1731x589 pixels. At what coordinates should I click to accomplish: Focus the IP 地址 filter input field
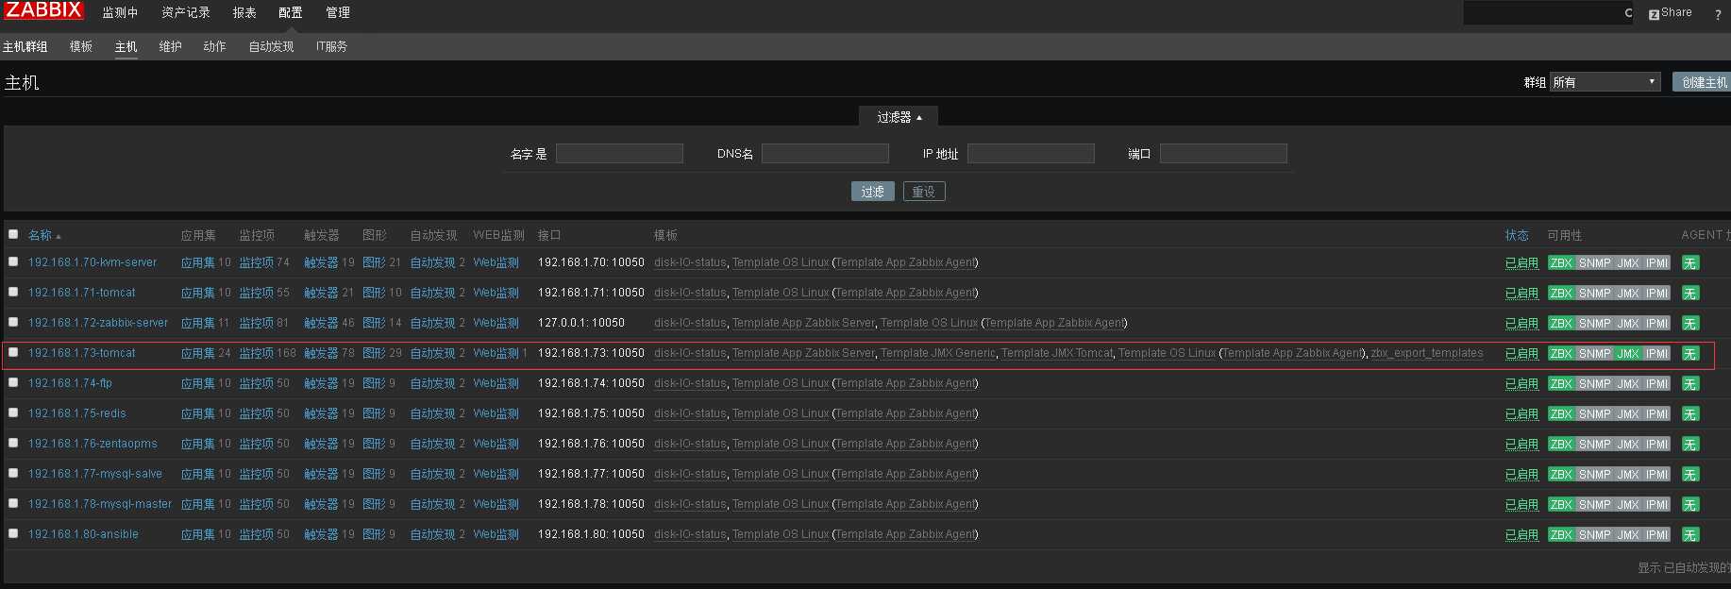click(1031, 154)
